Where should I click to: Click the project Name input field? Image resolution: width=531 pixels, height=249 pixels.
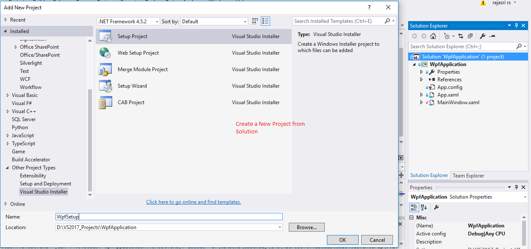[x=169, y=216]
